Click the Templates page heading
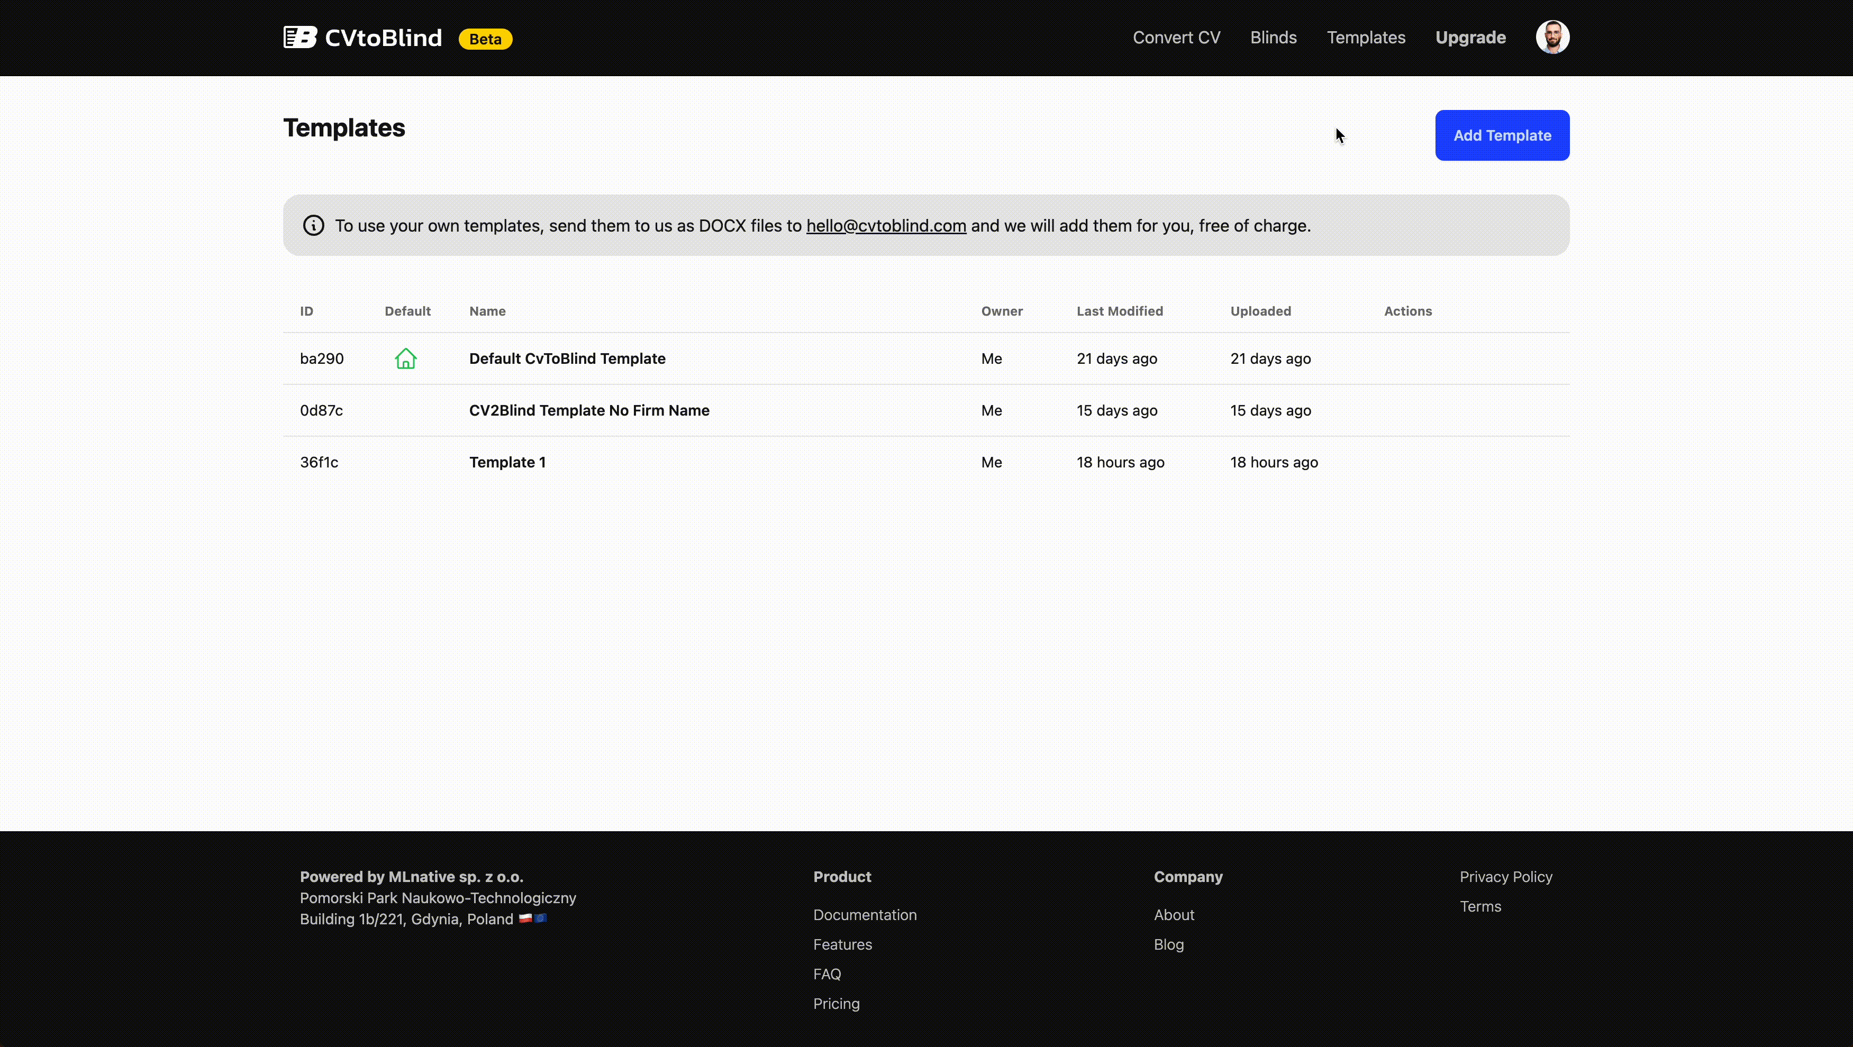The image size is (1853, 1047). (x=344, y=127)
